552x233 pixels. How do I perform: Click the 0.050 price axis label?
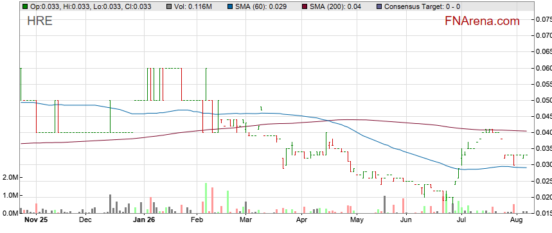544,101
